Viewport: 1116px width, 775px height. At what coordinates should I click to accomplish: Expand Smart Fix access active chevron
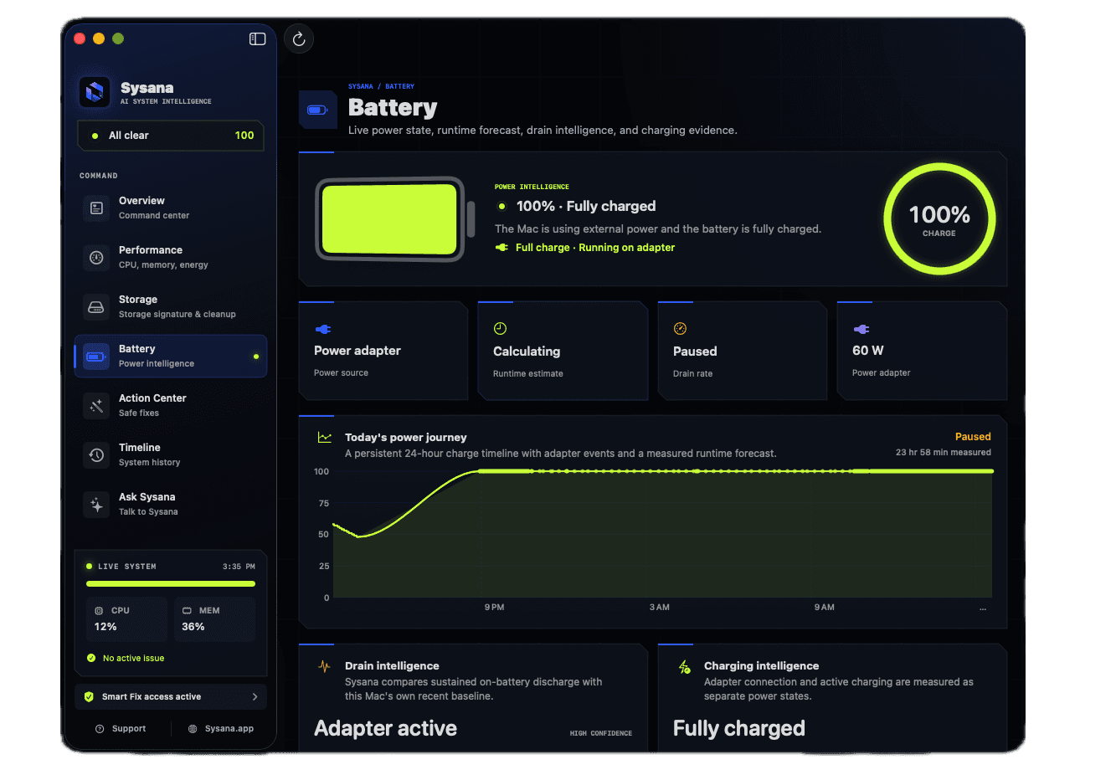pos(255,696)
